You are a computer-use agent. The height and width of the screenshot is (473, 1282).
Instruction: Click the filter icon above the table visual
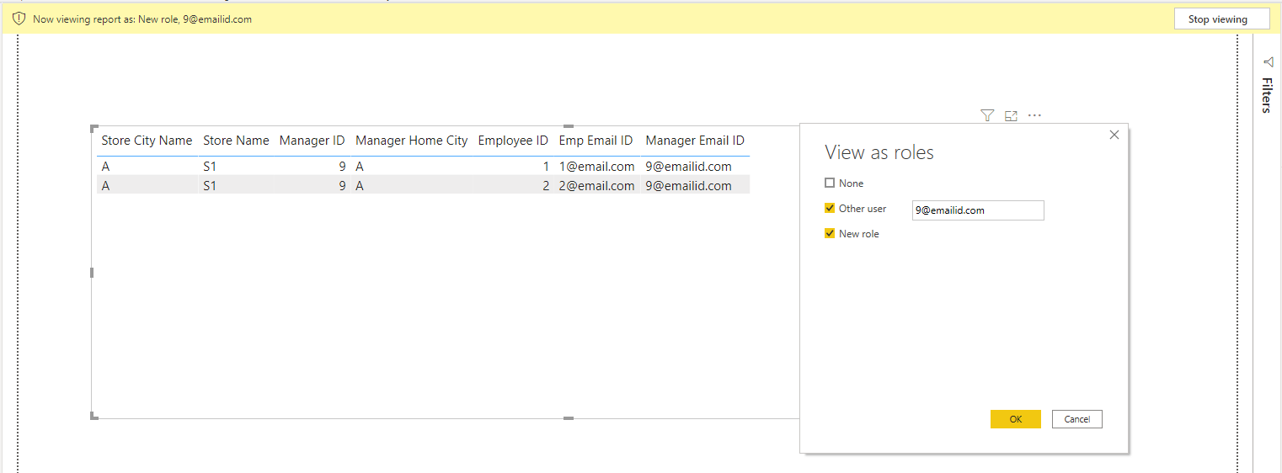click(x=987, y=115)
